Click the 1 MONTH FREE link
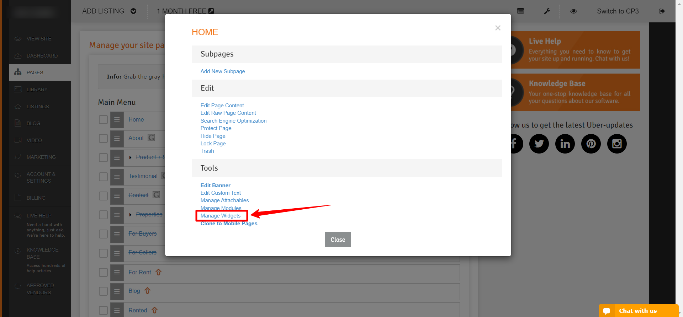The width and height of the screenshot is (683, 317). pyautogui.click(x=185, y=11)
